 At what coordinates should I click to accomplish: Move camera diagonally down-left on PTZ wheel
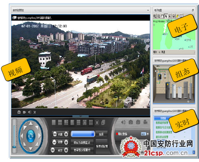(x=25, y=144)
